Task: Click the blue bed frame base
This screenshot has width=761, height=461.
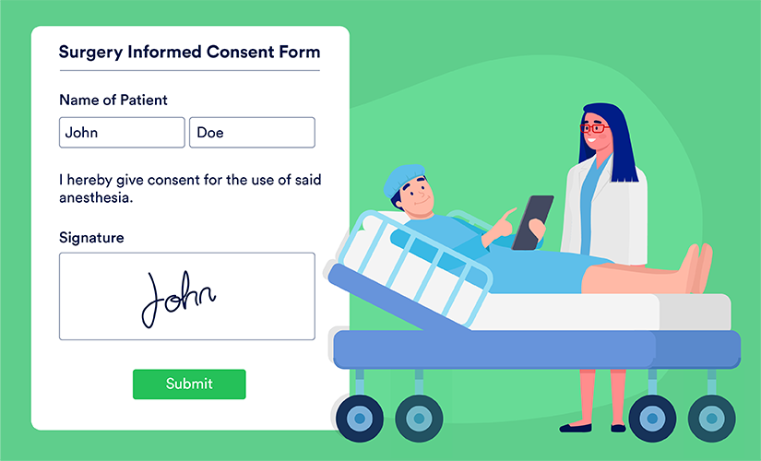Action: 535,349
